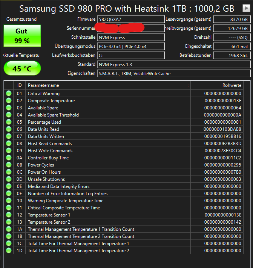The height and width of the screenshot is (268, 253).
Task: Select the Power Cycles parameter name
Action: (x=41, y=165)
